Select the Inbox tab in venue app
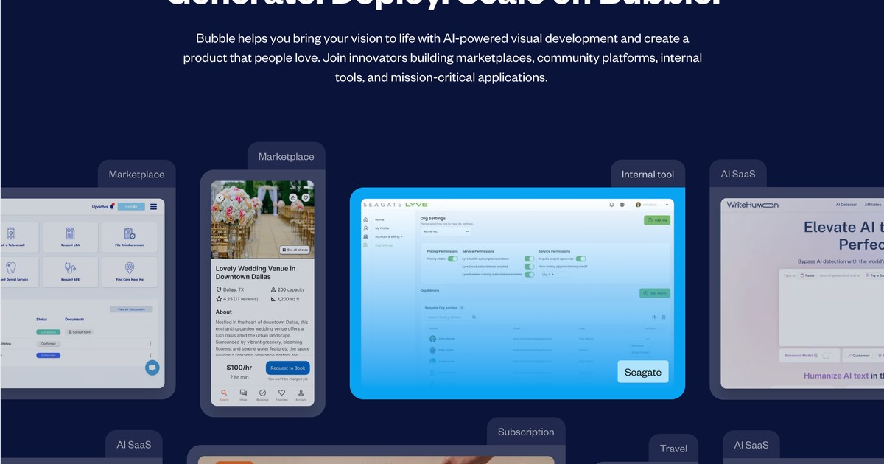 [x=243, y=396]
